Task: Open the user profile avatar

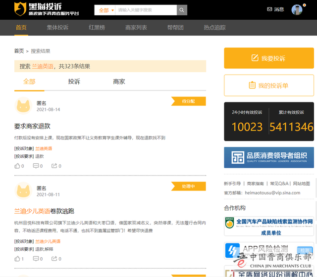Action: [x=297, y=10]
